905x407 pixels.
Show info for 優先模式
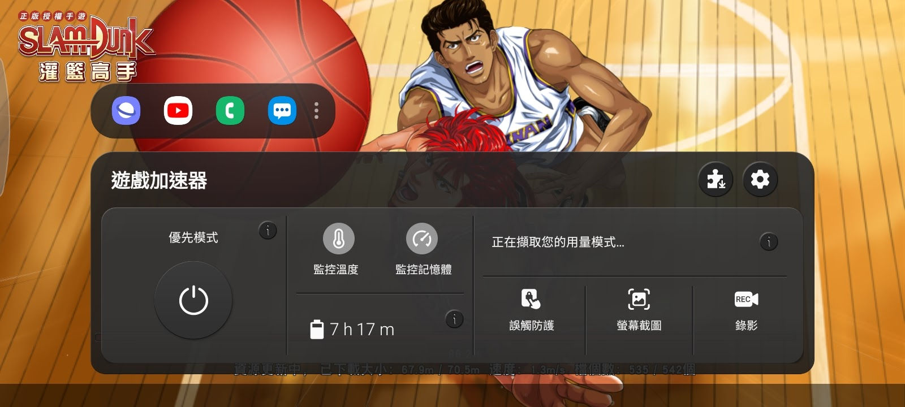268,230
